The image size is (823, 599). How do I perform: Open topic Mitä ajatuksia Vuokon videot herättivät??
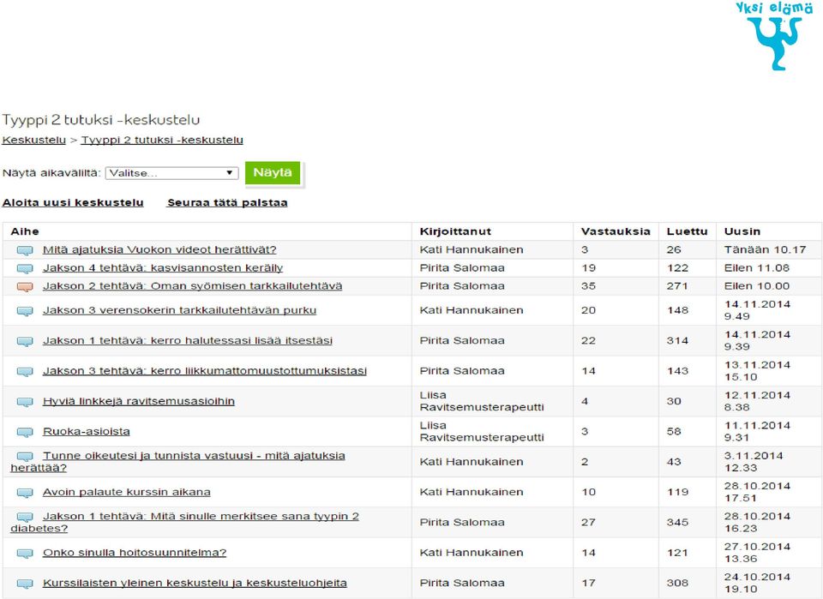(x=159, y=249)
